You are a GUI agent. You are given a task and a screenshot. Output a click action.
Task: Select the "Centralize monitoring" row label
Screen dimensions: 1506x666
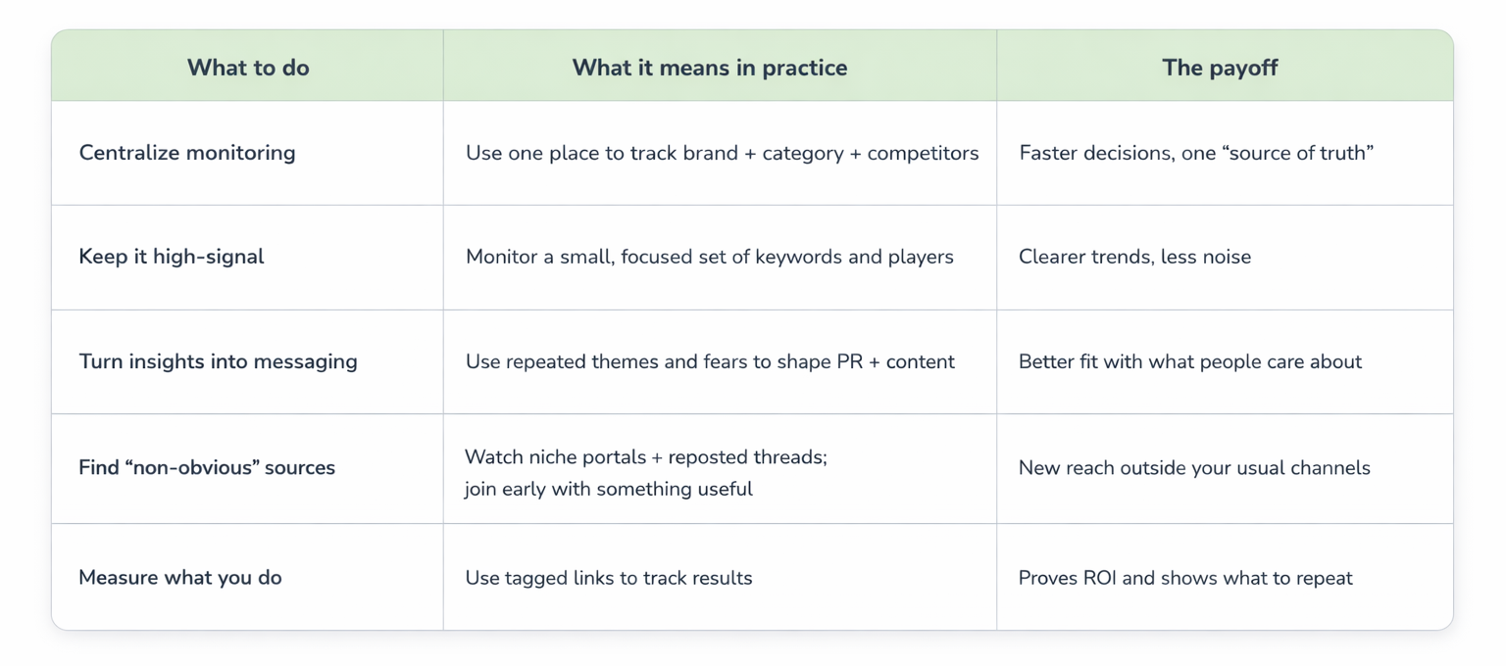pos(187,153)
